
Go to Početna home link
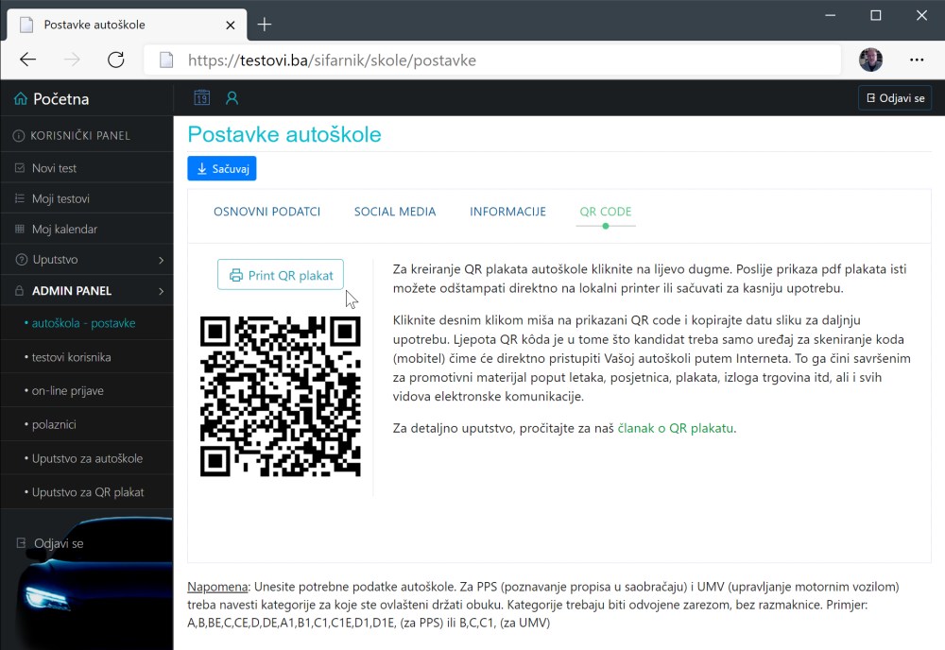click(x=60, y=99)
